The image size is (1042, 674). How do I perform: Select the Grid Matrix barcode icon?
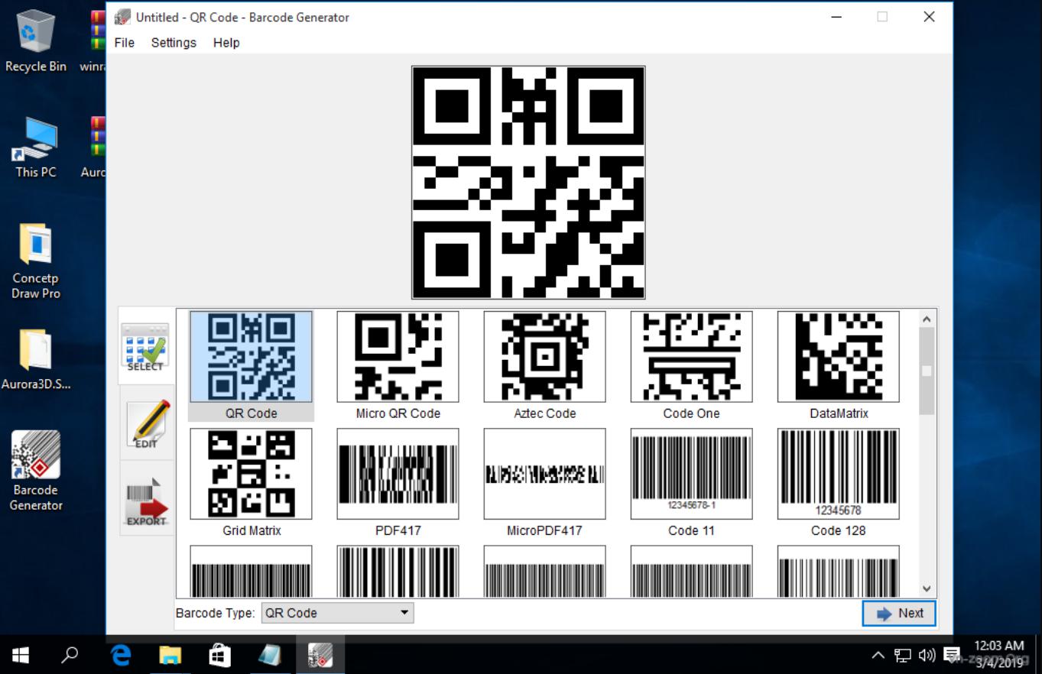point(251,474)
